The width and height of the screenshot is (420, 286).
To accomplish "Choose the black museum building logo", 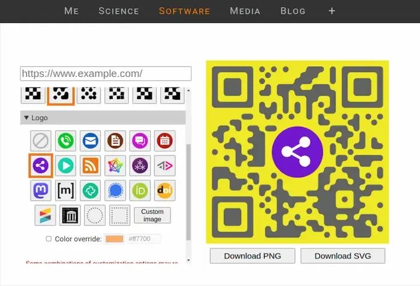I will click(x=70, y=215).
